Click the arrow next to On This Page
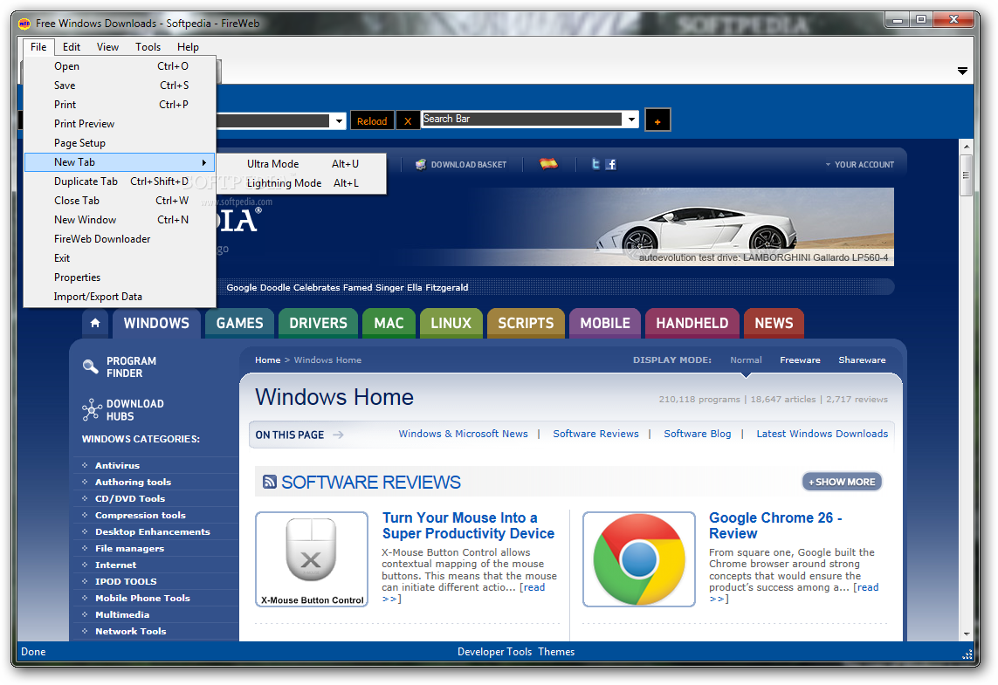This screenshot has width=998, height=685. (x=339, y=435)
